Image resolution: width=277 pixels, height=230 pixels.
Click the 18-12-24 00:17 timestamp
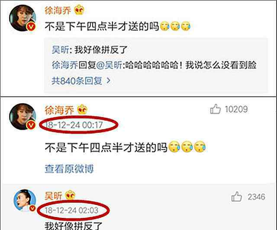(x=74, y=125)
